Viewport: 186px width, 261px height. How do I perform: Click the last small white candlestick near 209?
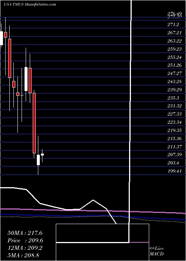[x=42, y=154]
